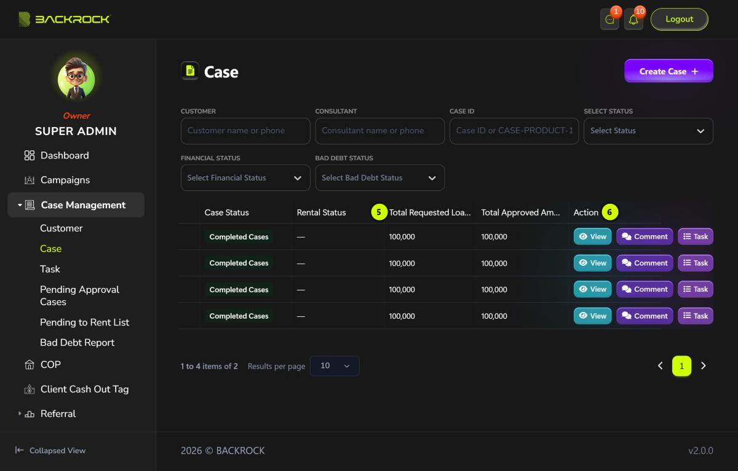Screen dimensions: 738x471
Task: Open Pending Approval Cases in the sidebar
Action: (80, 295)
